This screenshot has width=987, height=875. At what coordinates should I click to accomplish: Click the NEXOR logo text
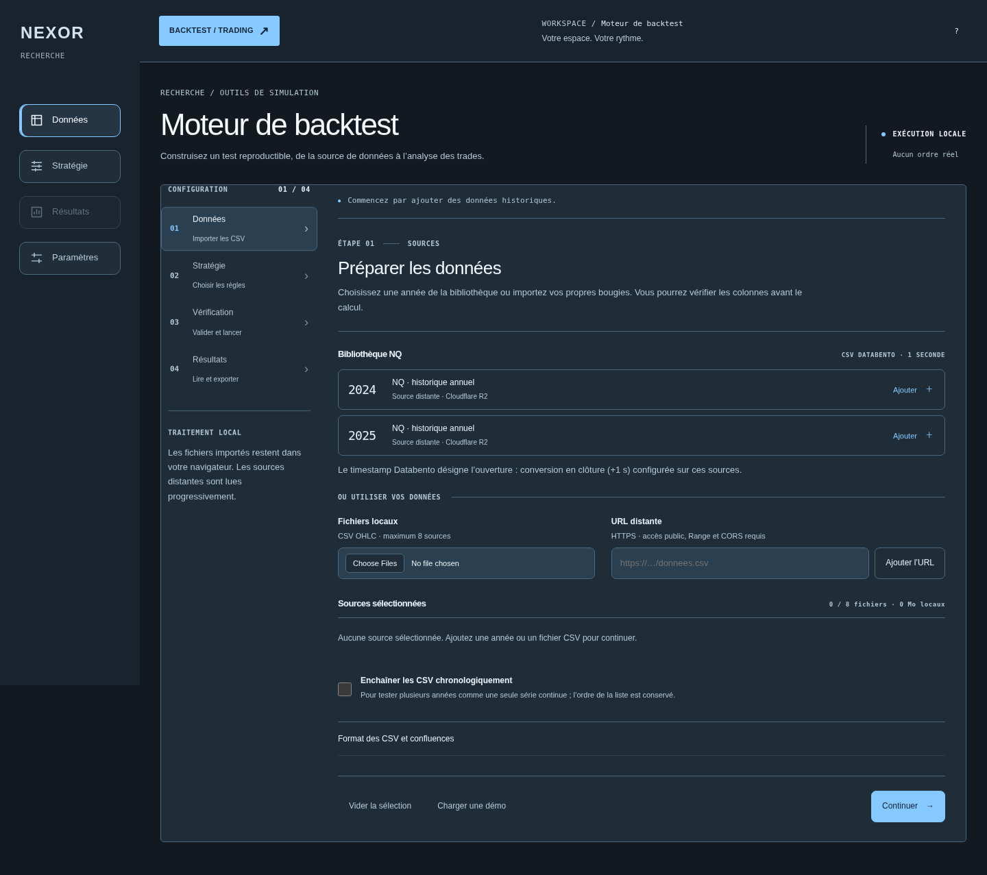[52, 33]
